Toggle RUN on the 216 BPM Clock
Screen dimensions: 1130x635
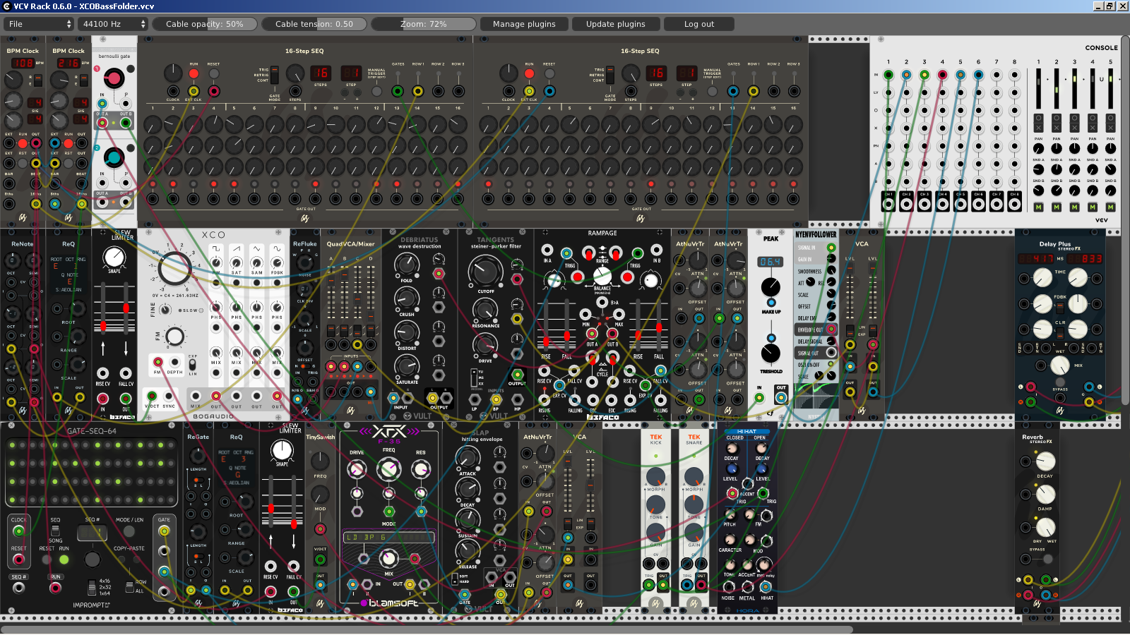[x=69, y=143]
